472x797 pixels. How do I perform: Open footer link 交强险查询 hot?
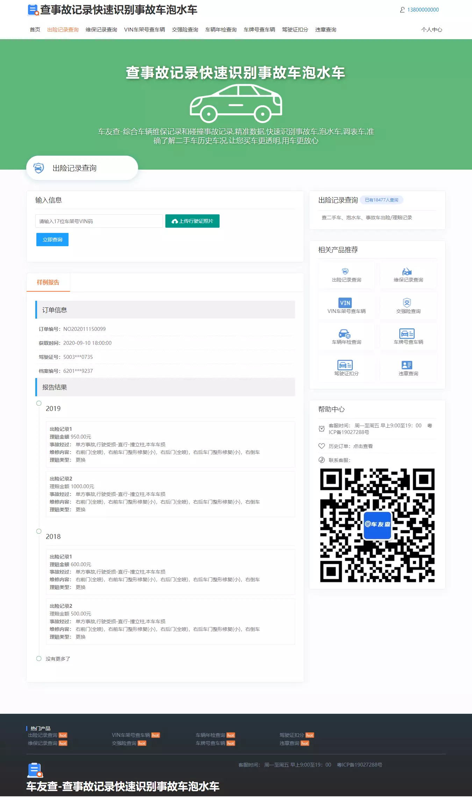tap(129, 743)
